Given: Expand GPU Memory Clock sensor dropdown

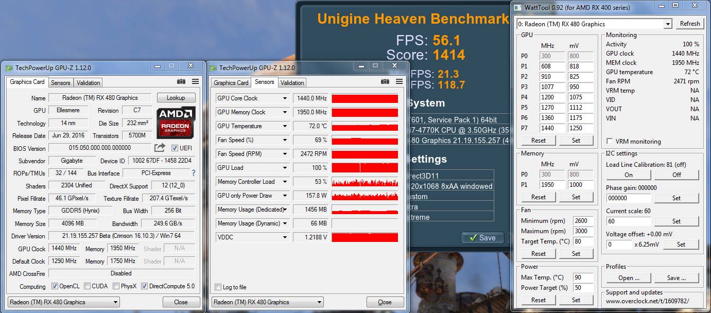Looking at the screenshot, I should [x=285, y=112].
